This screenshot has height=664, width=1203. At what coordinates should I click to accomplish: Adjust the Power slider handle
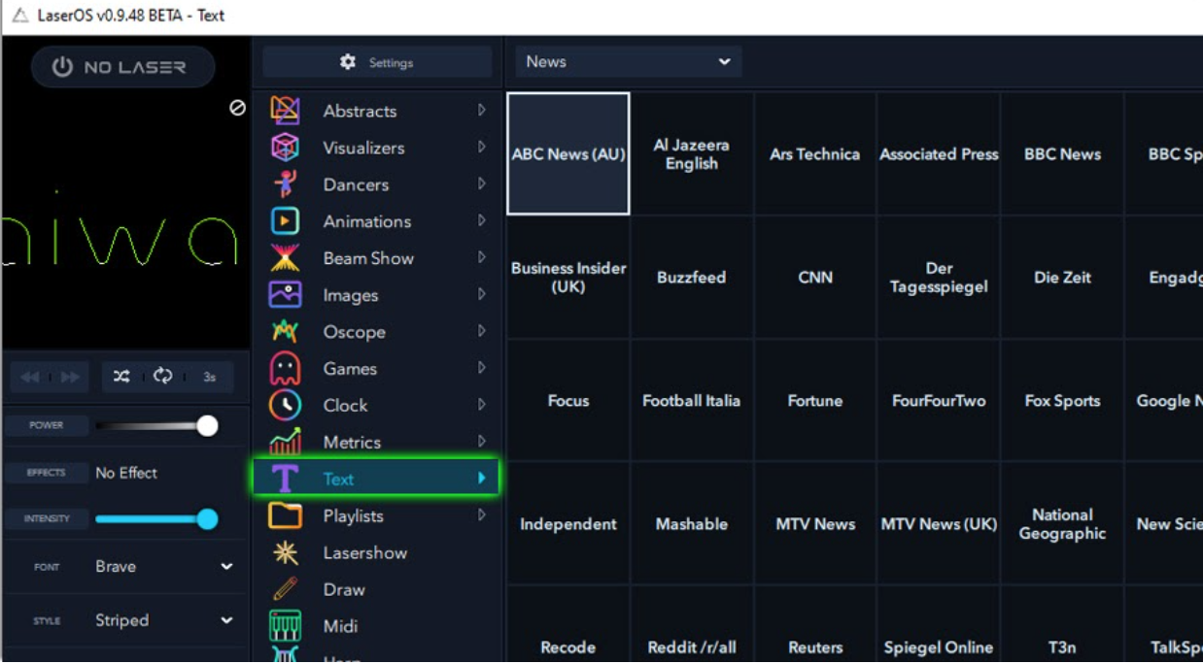[x=207, y=425]
